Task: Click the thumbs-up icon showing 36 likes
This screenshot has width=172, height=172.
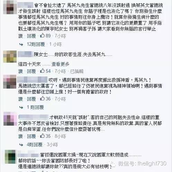Action: [42, 99]
